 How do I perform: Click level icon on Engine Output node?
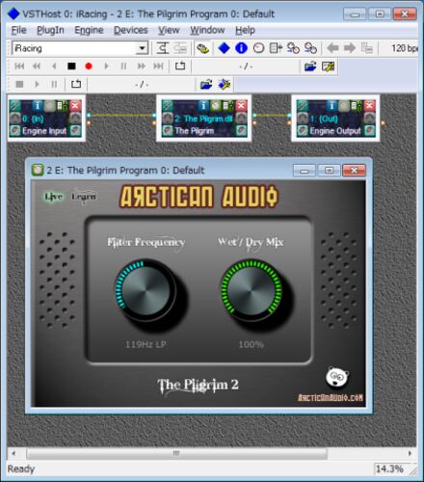pyautogui.click(x=356, y=105)
